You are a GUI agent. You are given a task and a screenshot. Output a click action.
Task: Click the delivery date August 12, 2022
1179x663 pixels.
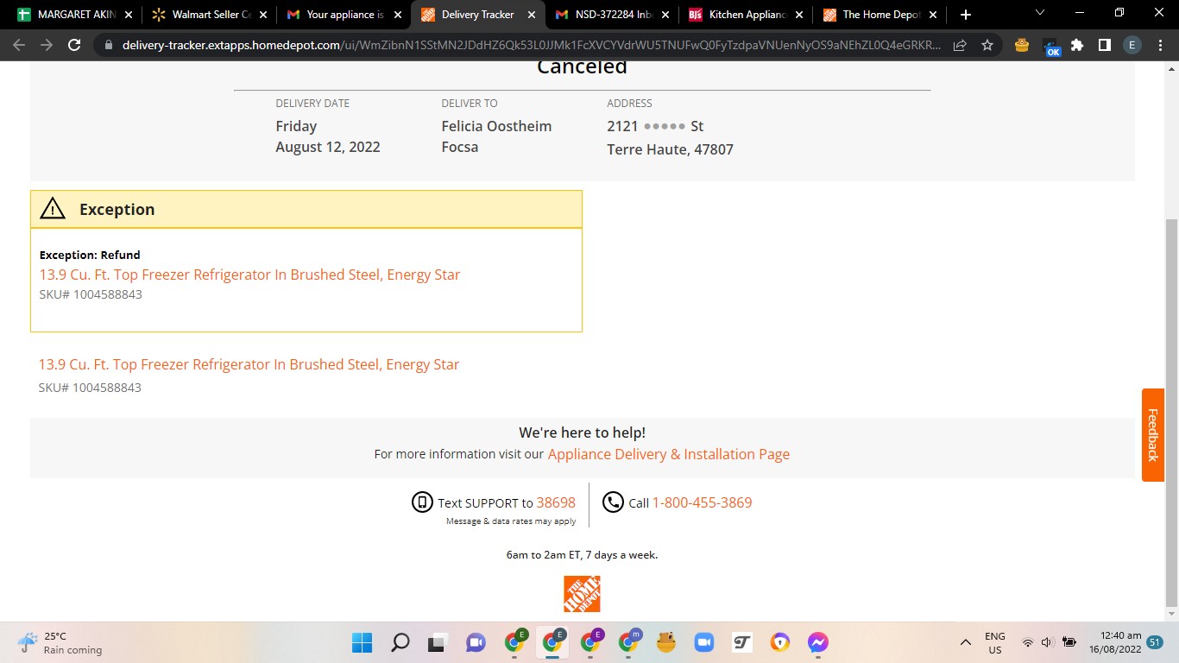[328, 147]
